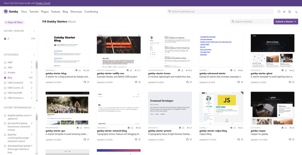The width and height of the screenshot is (302, 155).
Task: Open the Features navigation item
Action: [x=56, y=12]
